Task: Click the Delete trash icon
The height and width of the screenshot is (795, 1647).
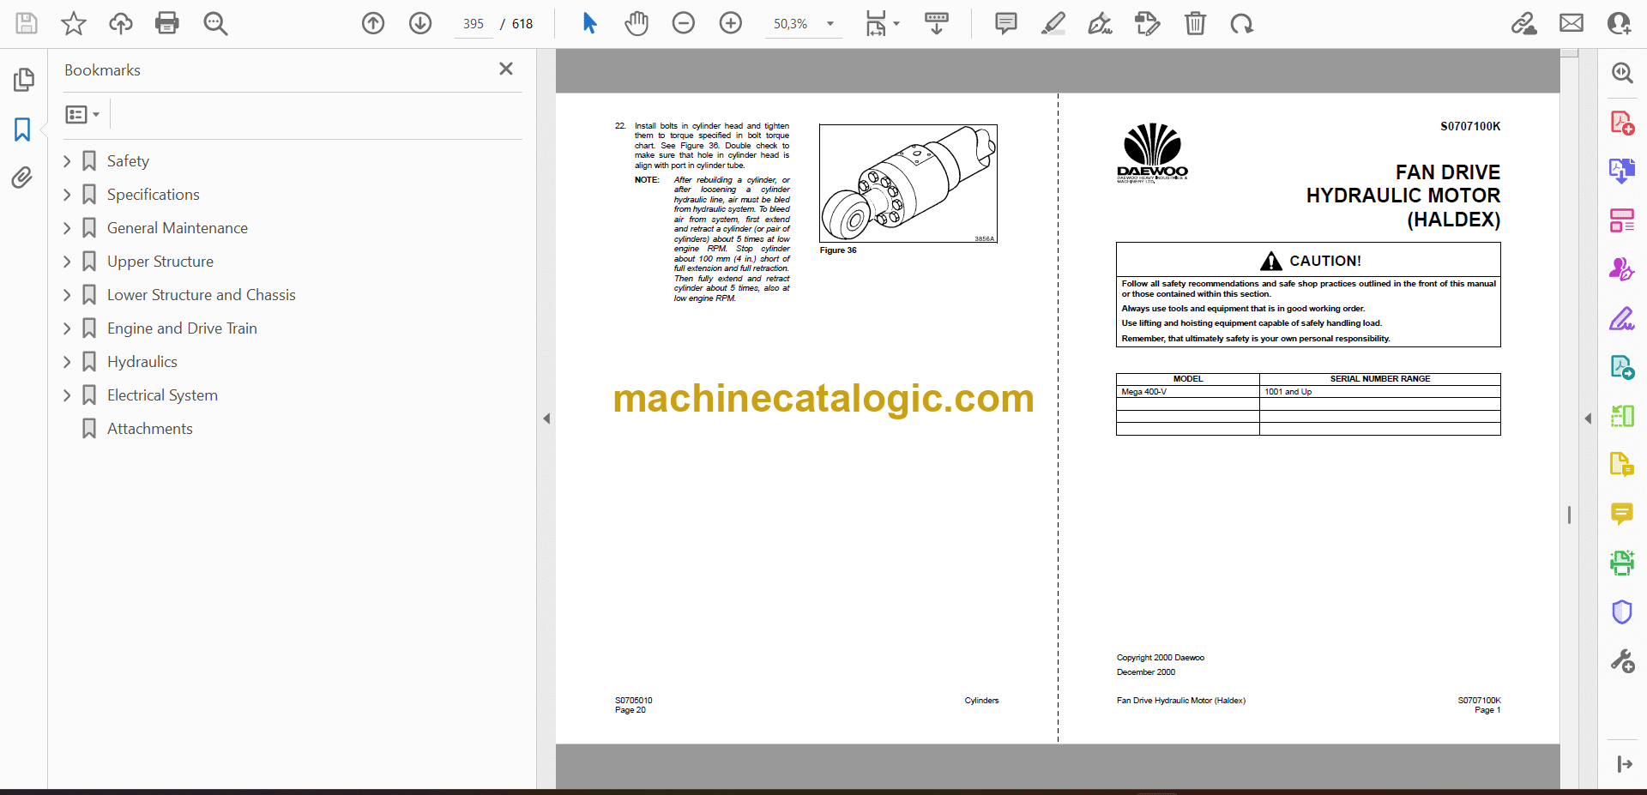Action: tap(1195, 23)
